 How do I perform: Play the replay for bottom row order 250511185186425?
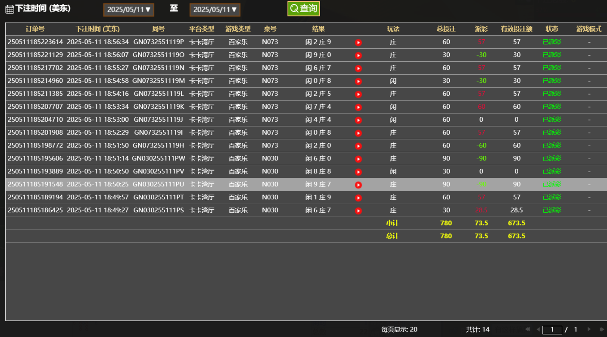click(358, 210)
